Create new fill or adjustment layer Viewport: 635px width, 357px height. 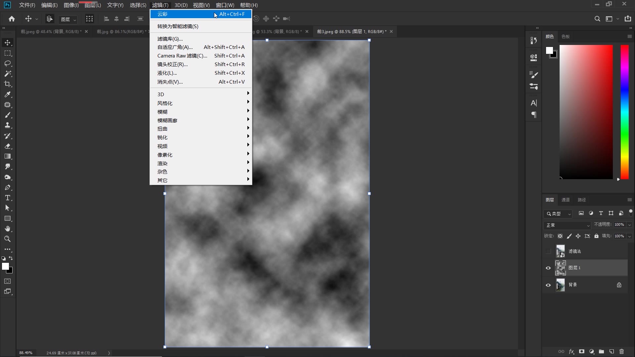(x=592, y=351)
